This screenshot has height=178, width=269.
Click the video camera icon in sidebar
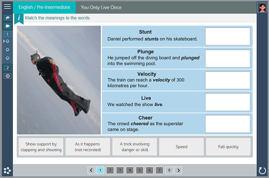(x=7, y=26)
